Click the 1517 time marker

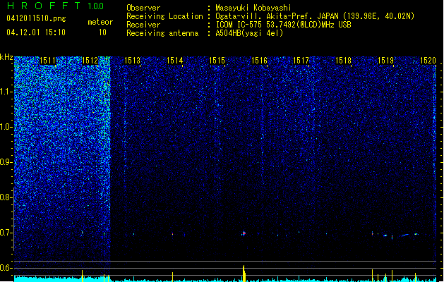[301, 61]
